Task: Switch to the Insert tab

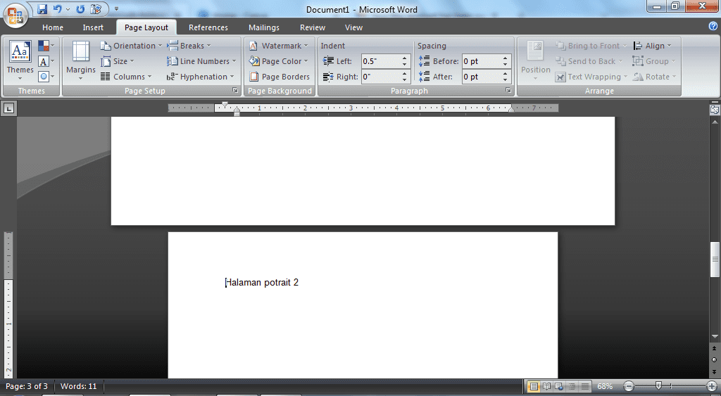Action: [x=93, y=27]
